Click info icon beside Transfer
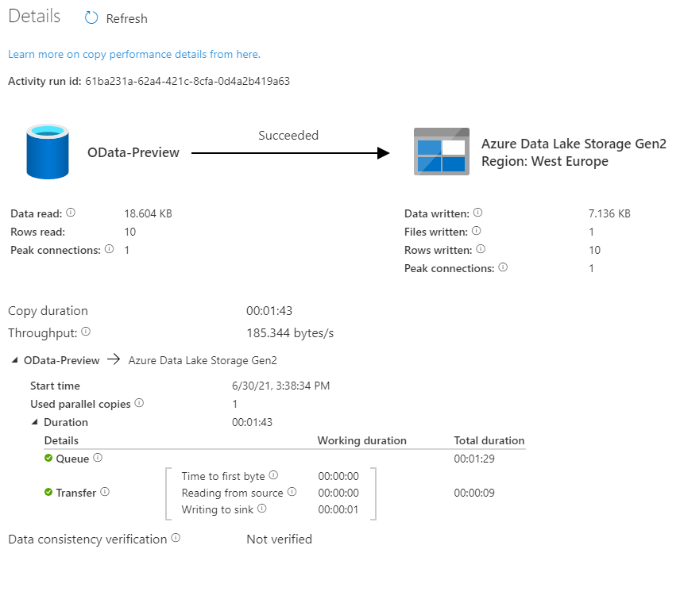Screen dimensions: 684x599 pos(105,492)
